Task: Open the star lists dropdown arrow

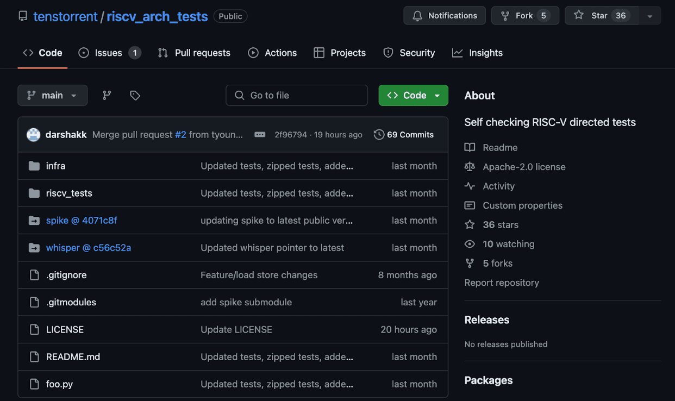Action: click(649, 16)
